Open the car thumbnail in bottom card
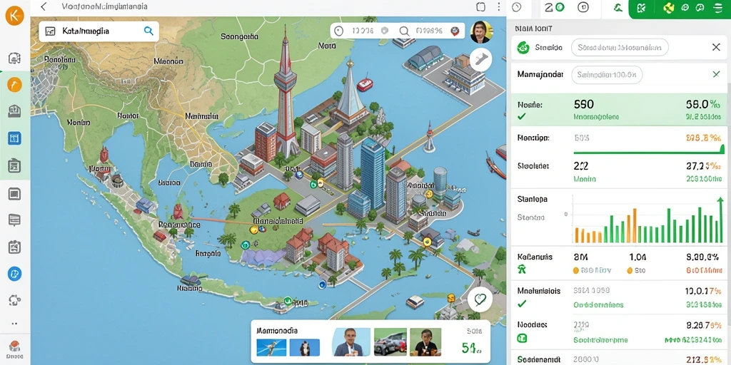 tap(390, 341)
